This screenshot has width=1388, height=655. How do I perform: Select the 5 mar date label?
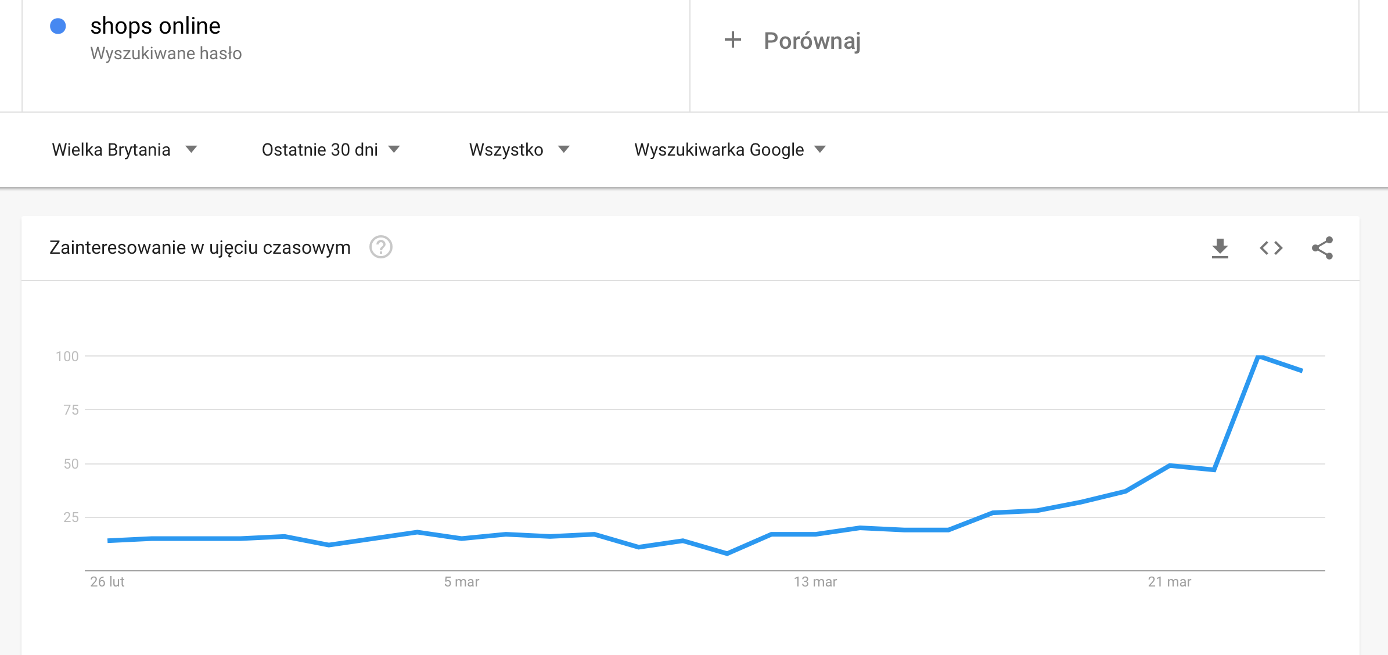462,582
